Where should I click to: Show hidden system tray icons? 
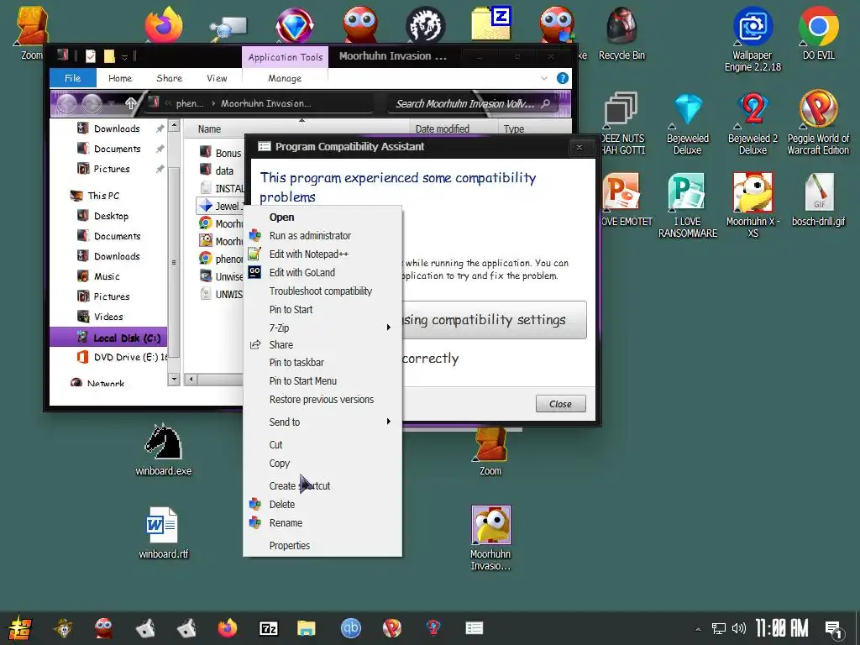point(698,628)
